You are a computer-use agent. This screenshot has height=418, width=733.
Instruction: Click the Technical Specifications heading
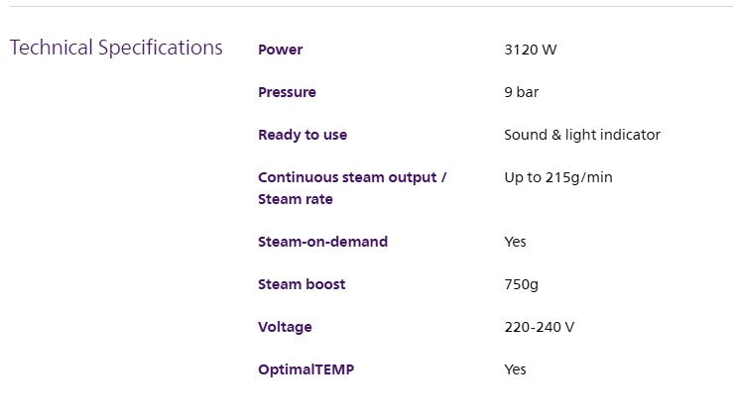tap(116, 49)
